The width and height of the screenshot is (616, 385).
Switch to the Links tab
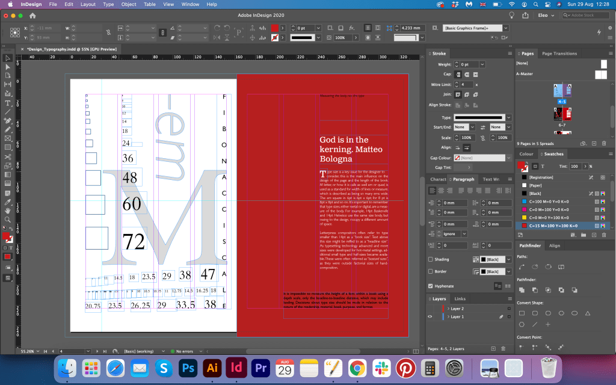point(460,298)
